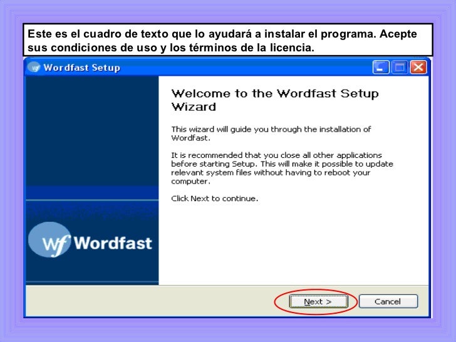Click the Wordfast icon in the title bar
This screenshot has width=456, height=342.
tap(34, 68)
